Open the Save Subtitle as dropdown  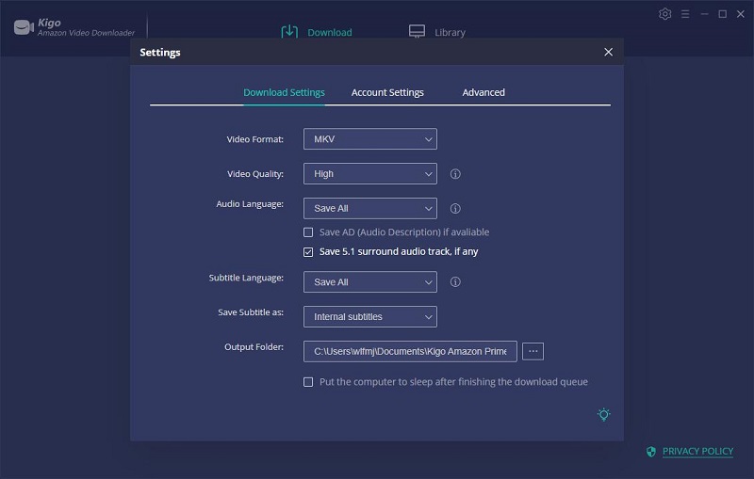tap(370, 317)
